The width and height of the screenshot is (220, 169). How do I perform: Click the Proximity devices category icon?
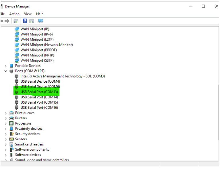coord(11,129)
